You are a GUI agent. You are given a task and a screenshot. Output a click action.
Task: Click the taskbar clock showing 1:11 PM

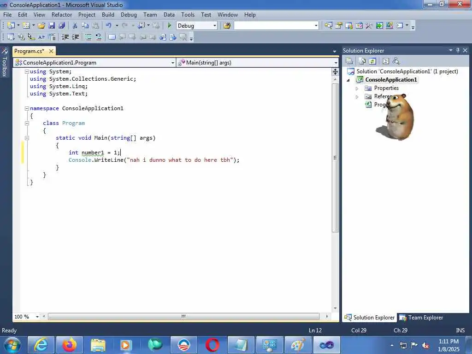point(448,345)
